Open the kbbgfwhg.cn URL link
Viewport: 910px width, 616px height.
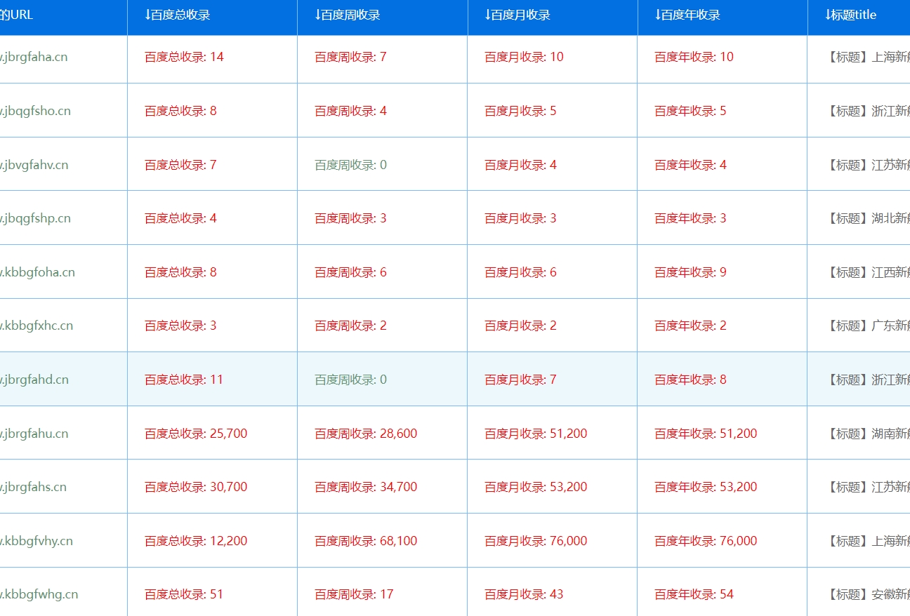point(39,594)
